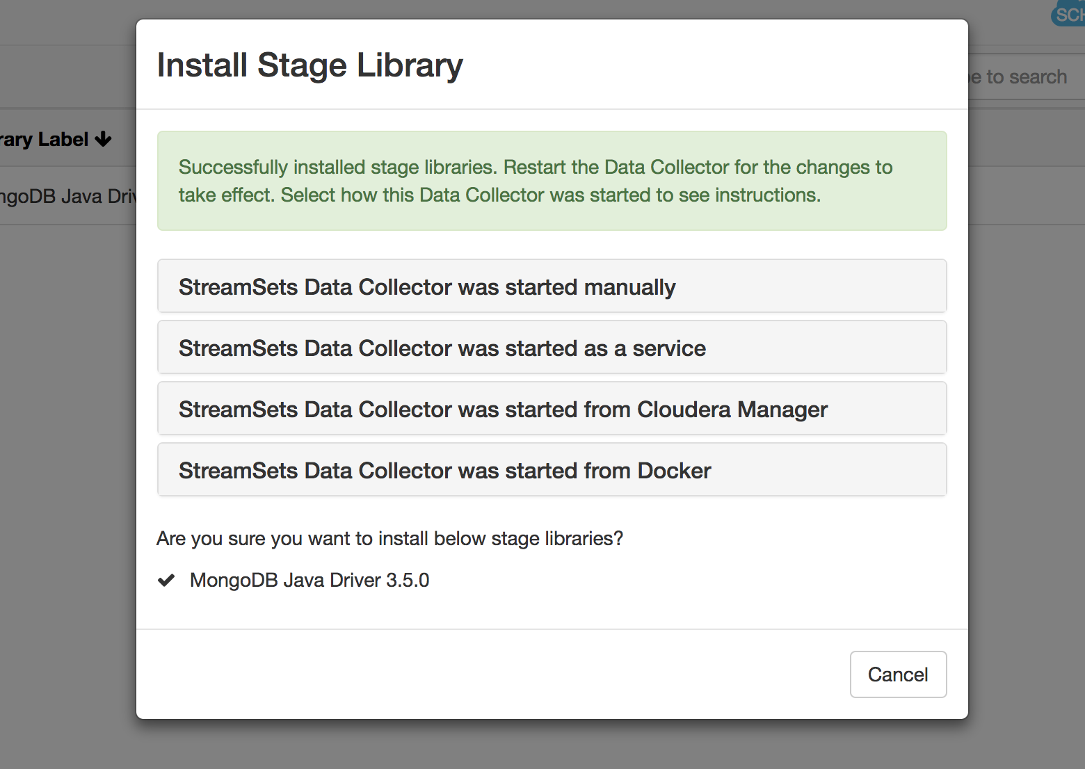Click the checkmark beside MongoDB Java Driver

(x=166, y=580)
